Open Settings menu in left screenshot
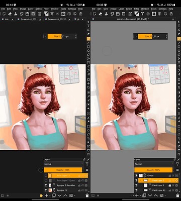The width and height of the screenshot is (181, 201). pos(72,9)
